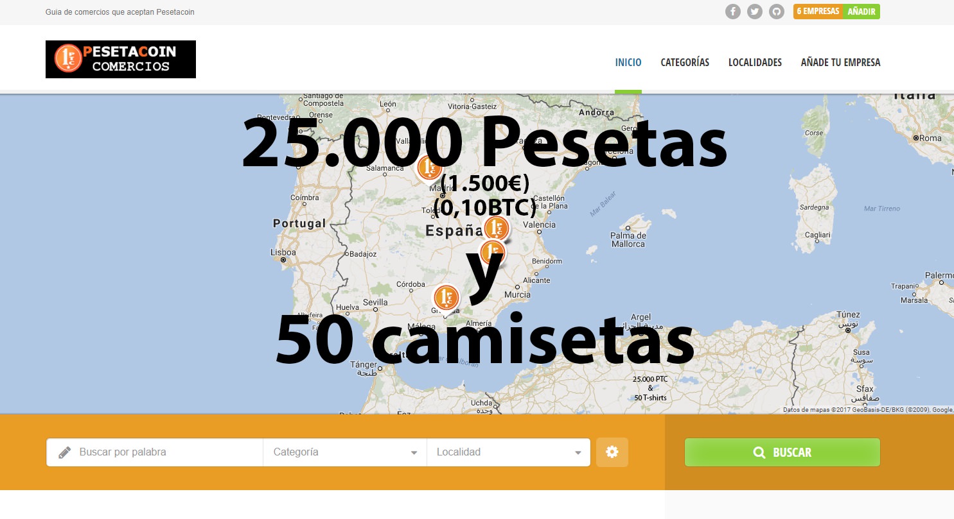Click the 'Lisboa' city label
Viewport: 954px width, 519px height.
[283, 252]
